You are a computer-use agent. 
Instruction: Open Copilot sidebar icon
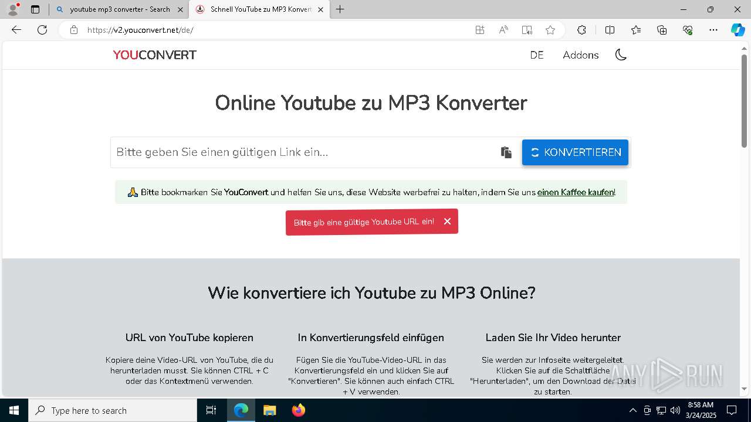coord(738,30)
